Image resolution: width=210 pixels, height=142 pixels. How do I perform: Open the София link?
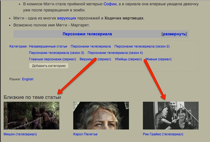[x=110, y=4]
